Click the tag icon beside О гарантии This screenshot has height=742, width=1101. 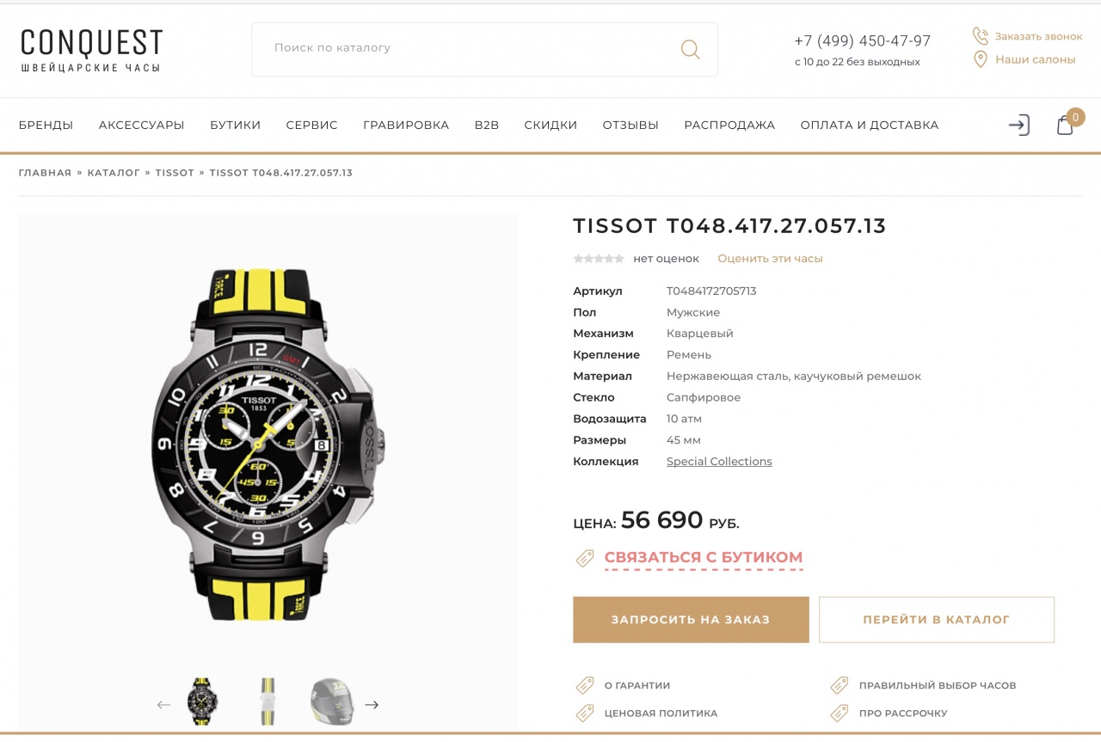click(x=585, y=685)
